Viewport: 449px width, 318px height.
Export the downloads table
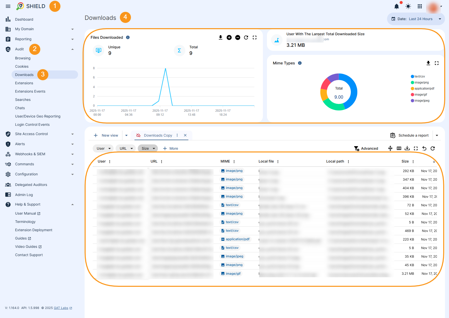(407, 148)
